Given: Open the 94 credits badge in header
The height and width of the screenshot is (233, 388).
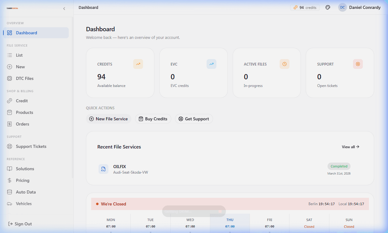Looking at the screenshot, I should [x=305, y=8].
